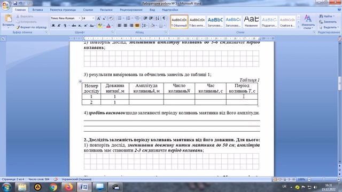Open Chrome from the taskbar

point(53,187)
